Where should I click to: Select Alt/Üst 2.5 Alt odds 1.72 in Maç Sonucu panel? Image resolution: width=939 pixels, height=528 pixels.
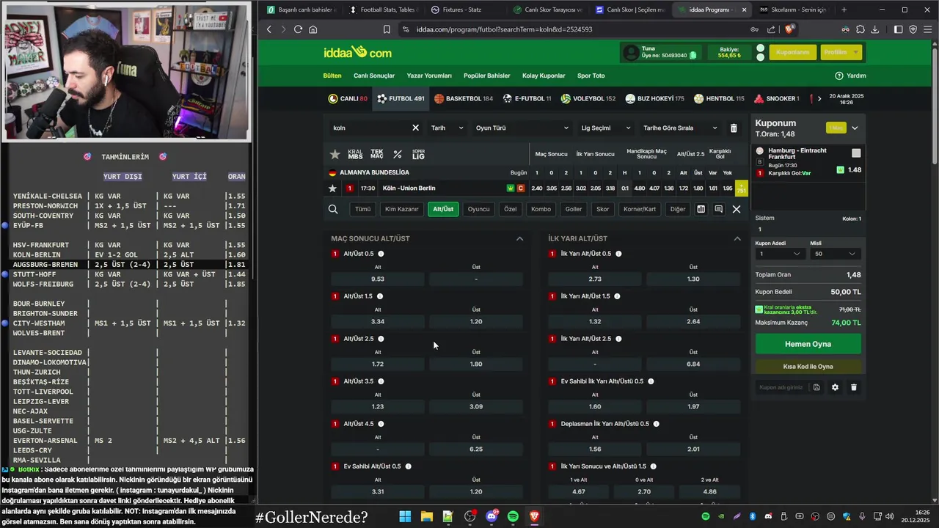click(x=378, y=364)
